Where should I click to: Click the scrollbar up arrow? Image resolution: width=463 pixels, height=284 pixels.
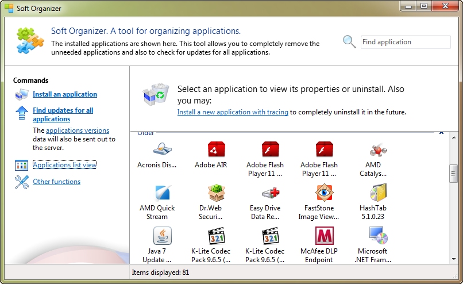454,137
